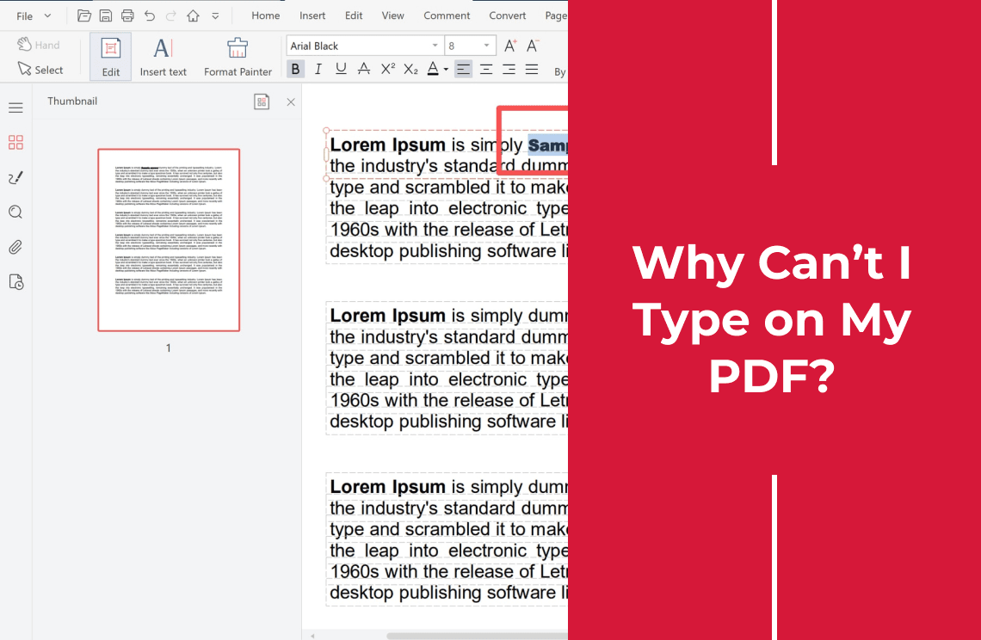981x640 pixels.
Task: Toggle Underline formatting
Action: click(341, 69)
